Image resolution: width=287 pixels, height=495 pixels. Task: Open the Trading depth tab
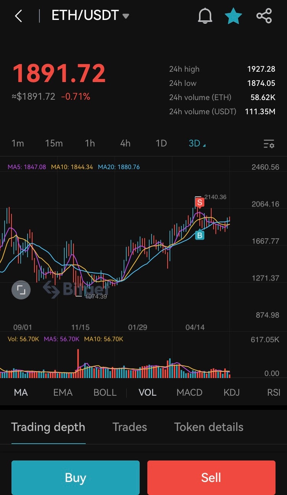[48, 427]
